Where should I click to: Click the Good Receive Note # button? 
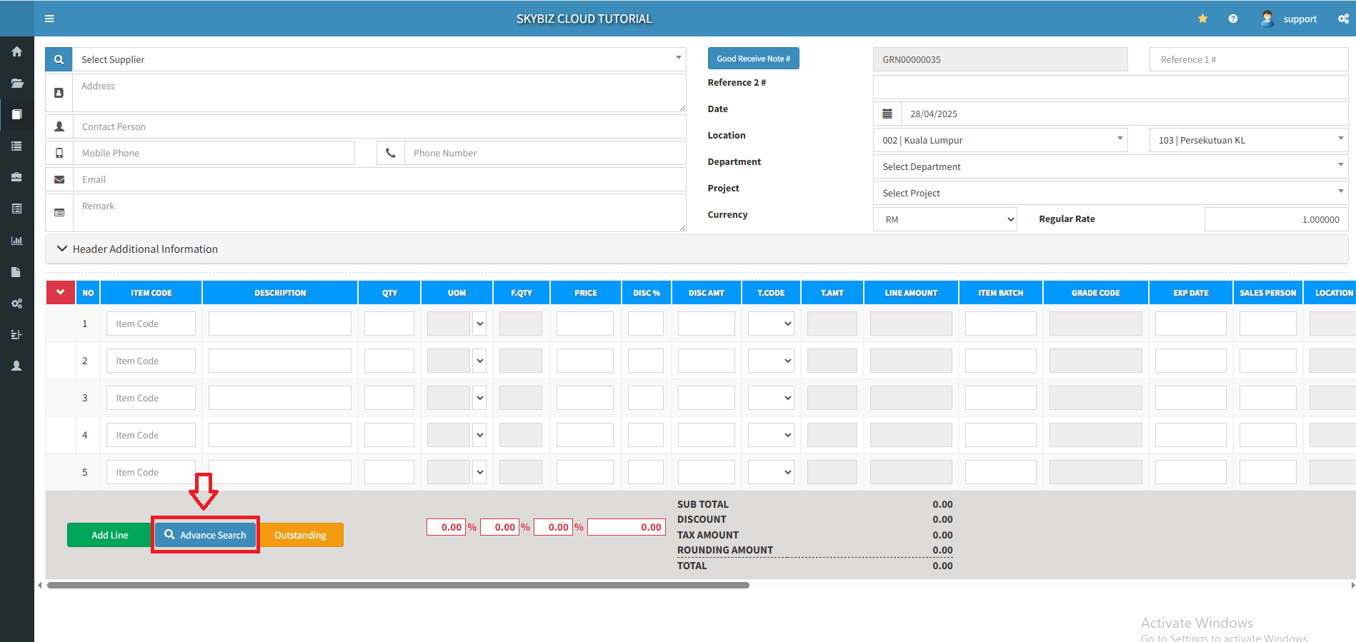point(753,59)
